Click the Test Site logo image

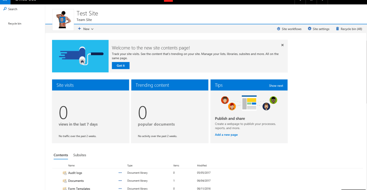click(x=63, y=19)
